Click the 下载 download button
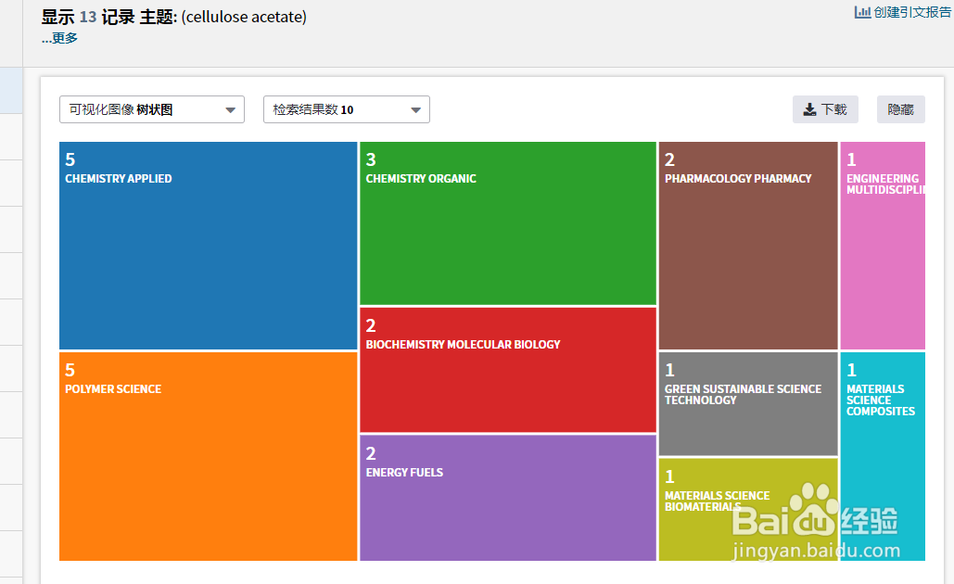The width and height of the screenshot is (954, 584). click(825, 109)
